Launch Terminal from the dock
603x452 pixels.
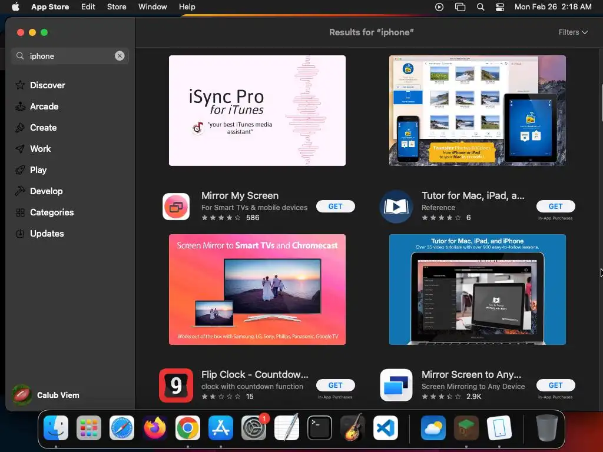click(320, 428)
